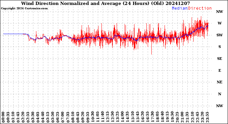Click the 12:50 time tick label
228x124 pixels.
113,117
